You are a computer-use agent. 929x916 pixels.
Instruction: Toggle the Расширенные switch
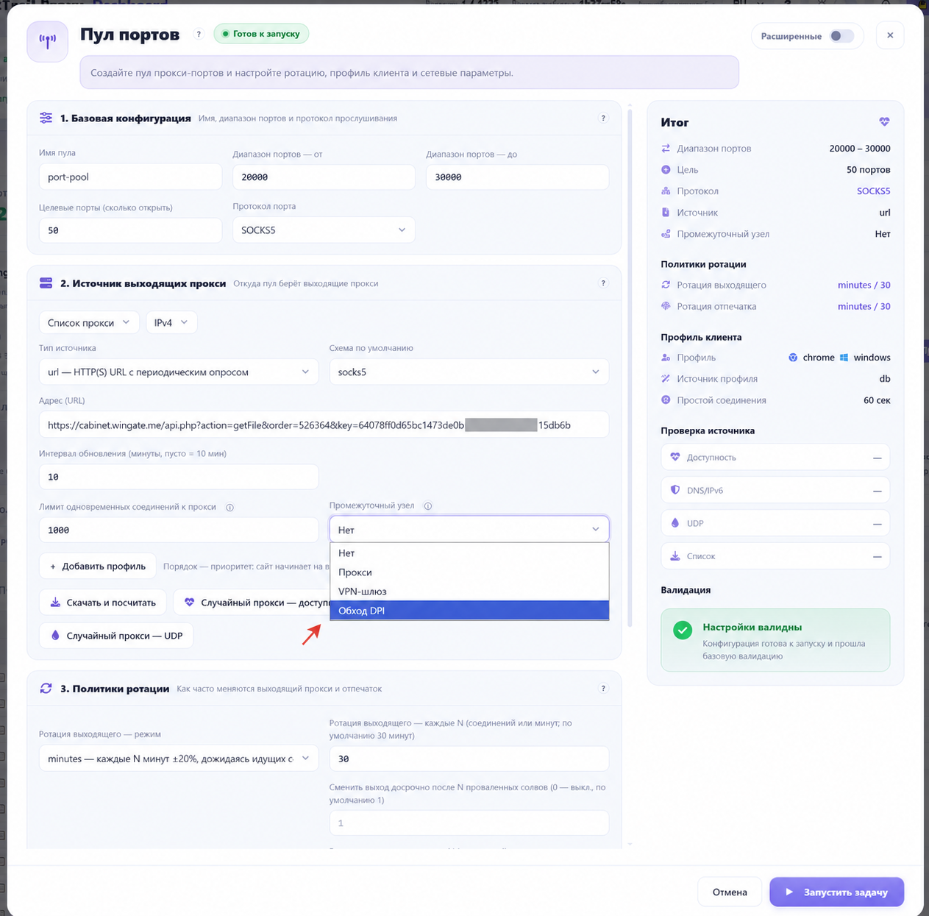(x=841, y=36)
